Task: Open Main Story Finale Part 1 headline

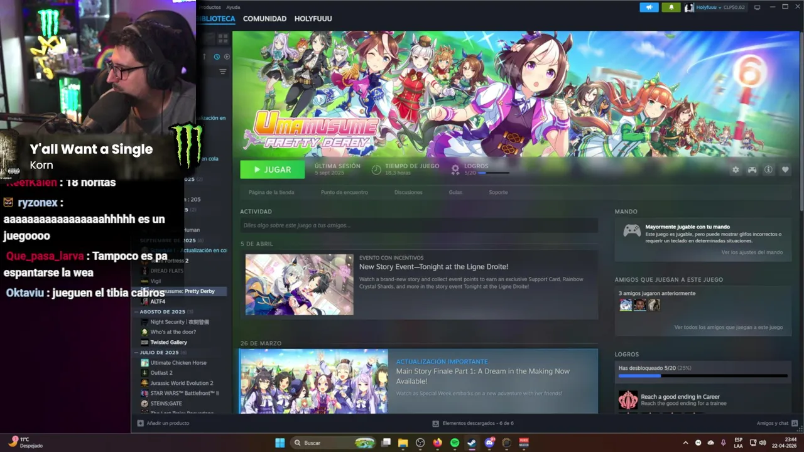Action: tap(483, 376)
